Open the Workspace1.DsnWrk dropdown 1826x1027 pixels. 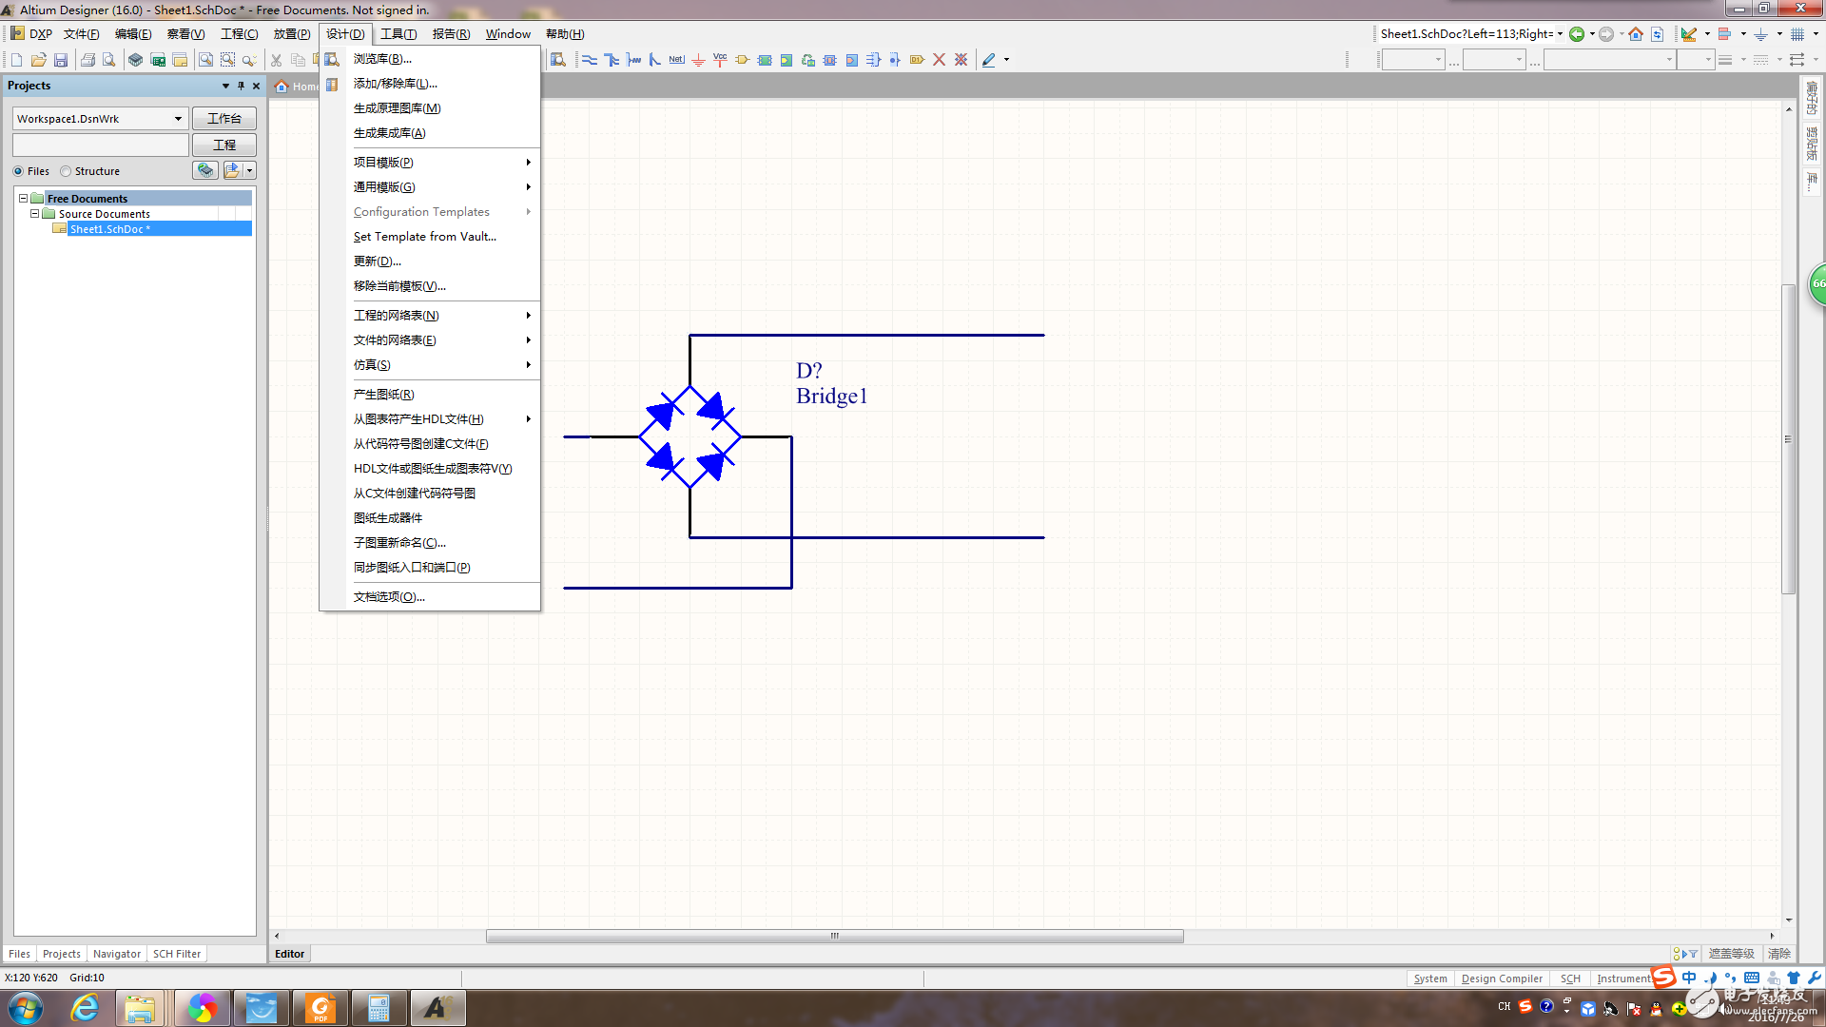178,119
